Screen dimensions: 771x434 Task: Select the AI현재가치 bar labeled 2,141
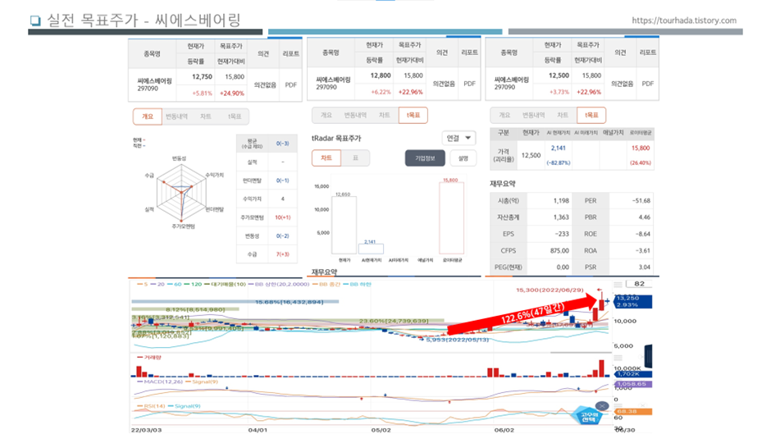coord(371,249)
